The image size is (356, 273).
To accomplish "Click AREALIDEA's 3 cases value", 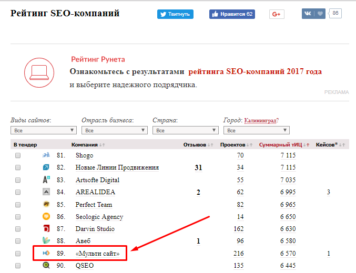I will (328, 192).
